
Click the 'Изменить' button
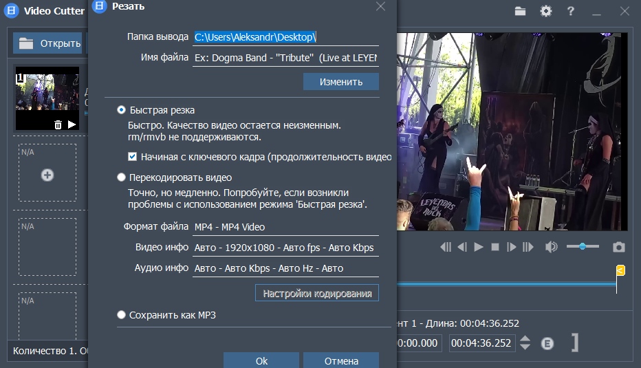(x=340, y=82)
